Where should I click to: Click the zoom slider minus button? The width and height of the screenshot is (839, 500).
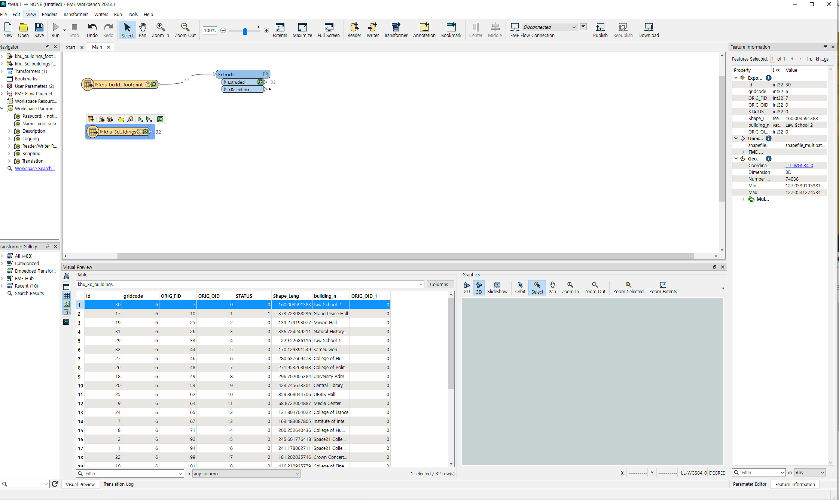point(223,30)
